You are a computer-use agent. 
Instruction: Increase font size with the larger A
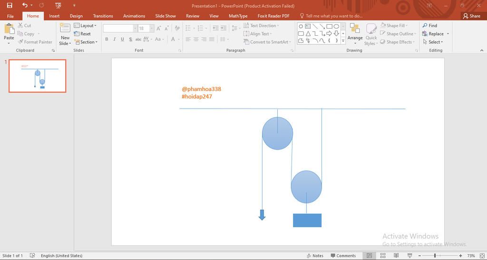click(159, 29)
